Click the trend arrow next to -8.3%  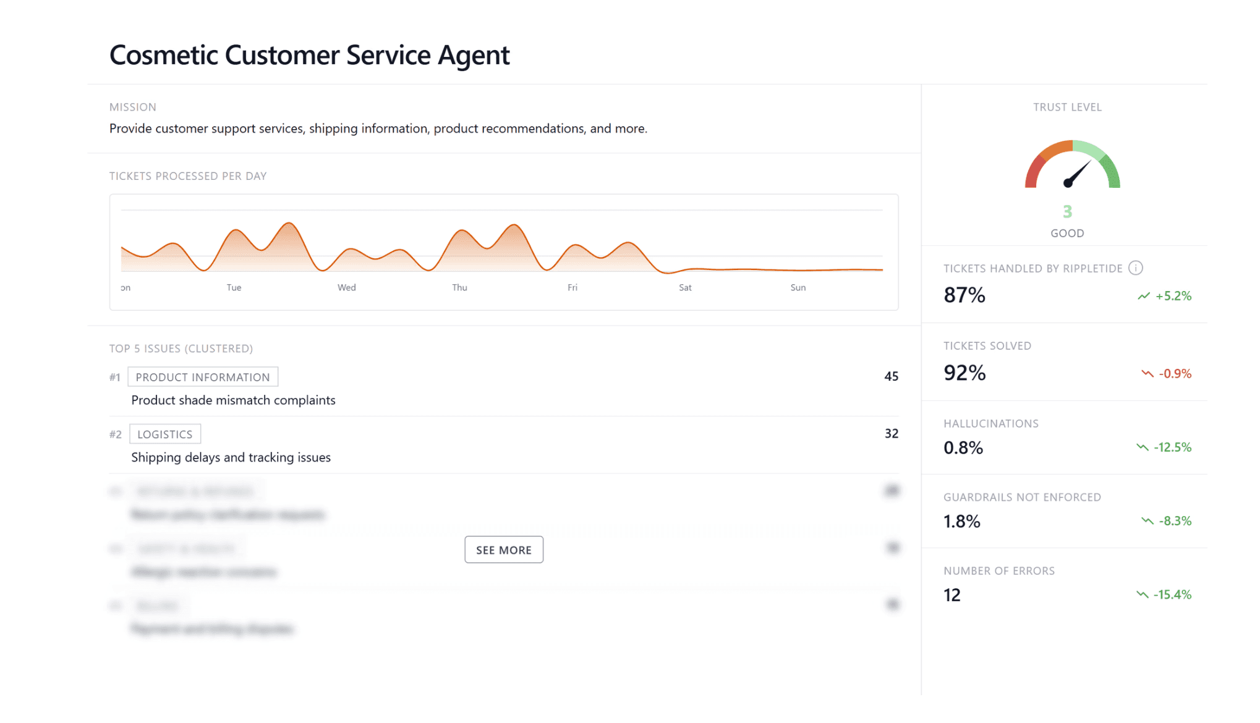point(1147,520)
